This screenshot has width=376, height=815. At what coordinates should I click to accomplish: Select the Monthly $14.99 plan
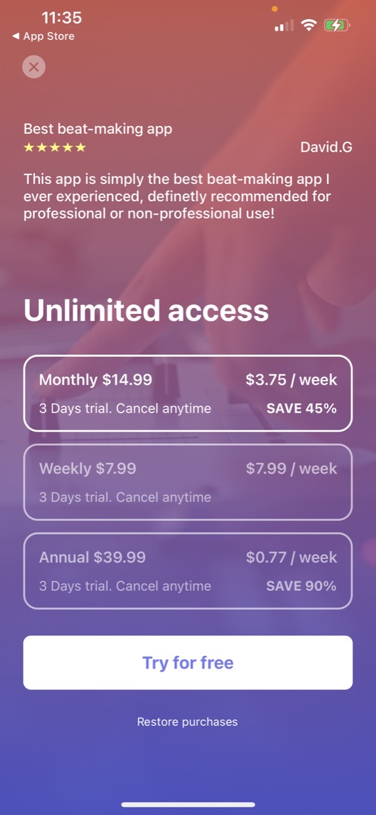[188, 393]
